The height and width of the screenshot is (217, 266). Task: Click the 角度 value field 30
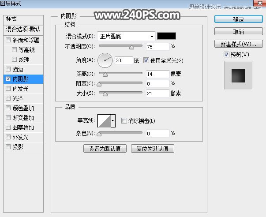click(x=124, y=60)
